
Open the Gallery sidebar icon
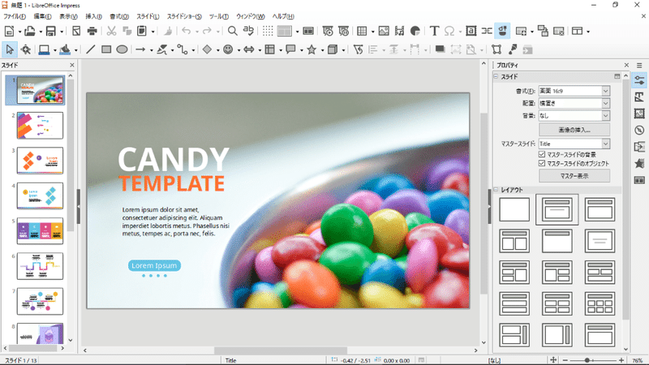(639, 114)
